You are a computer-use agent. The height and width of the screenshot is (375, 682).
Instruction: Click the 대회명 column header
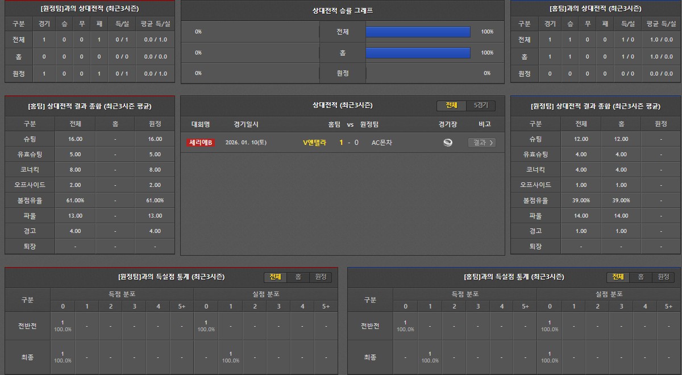201,124
